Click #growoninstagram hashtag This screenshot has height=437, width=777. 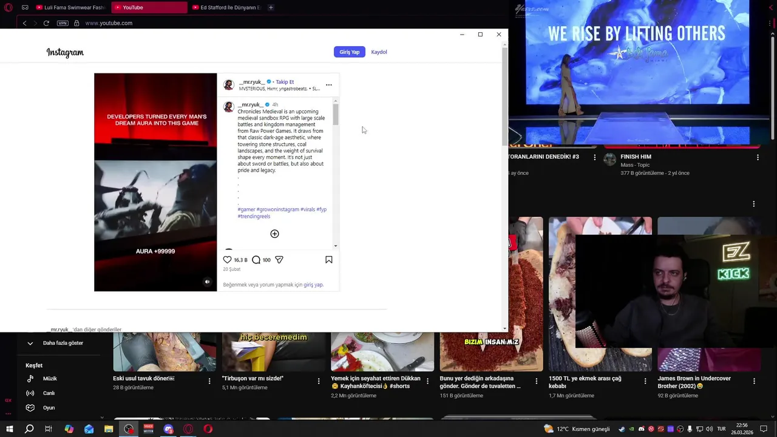(x=277, y=209)
